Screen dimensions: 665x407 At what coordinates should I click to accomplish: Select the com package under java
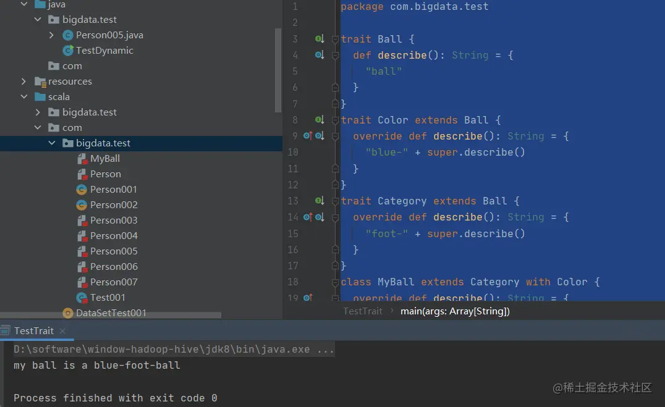coord(72,65)
